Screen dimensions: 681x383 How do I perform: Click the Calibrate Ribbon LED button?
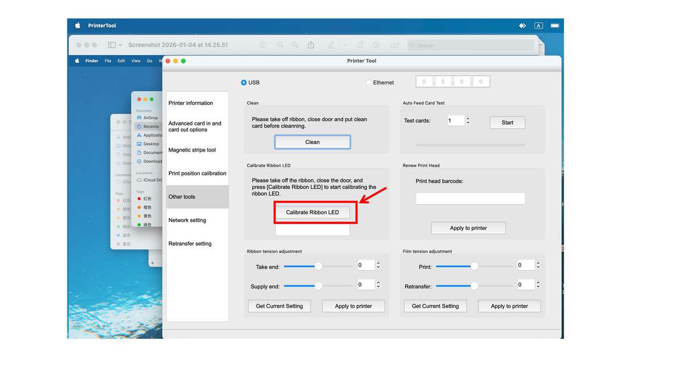click(312, 212)
